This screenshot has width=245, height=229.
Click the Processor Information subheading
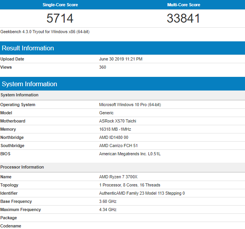22,167
